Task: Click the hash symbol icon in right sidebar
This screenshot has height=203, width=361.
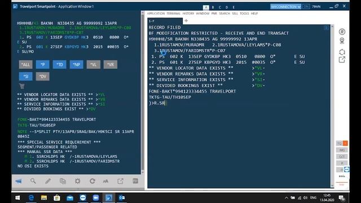Action: click(x=342, y=32)
